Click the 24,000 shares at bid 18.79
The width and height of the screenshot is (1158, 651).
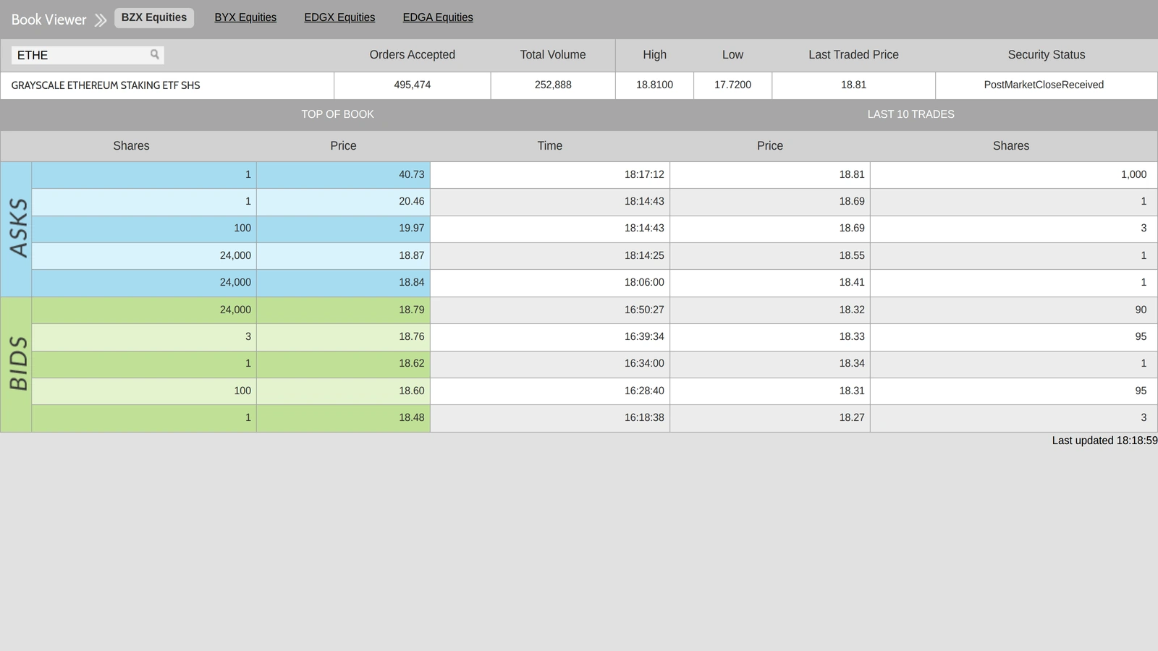(x=235, y=310)
